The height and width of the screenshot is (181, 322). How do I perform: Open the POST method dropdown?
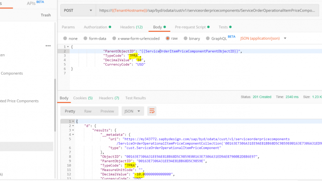point(78,9)
